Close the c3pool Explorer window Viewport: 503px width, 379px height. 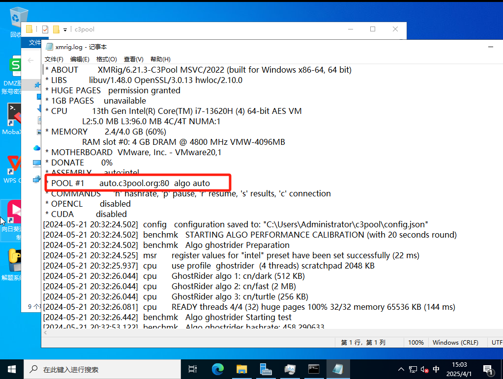click(x=395, y=29)
